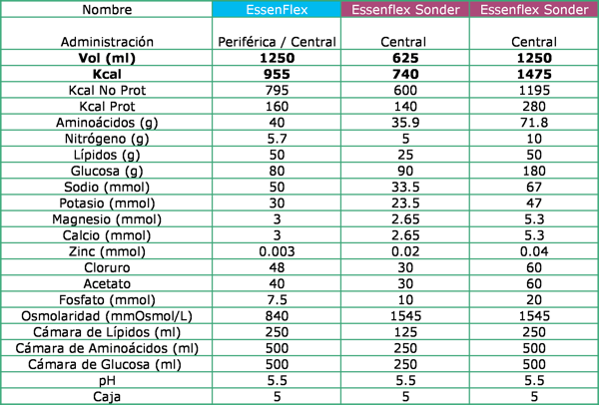599x405 pixels.
Task: Click the bottom-row cell in the EssenFlex column
Action: [277, 396]
